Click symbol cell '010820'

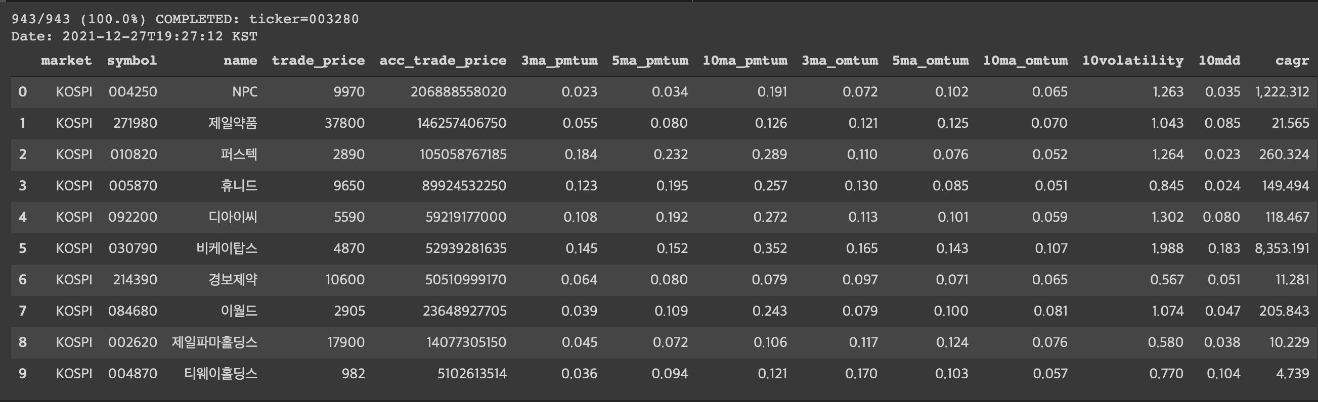134,154
